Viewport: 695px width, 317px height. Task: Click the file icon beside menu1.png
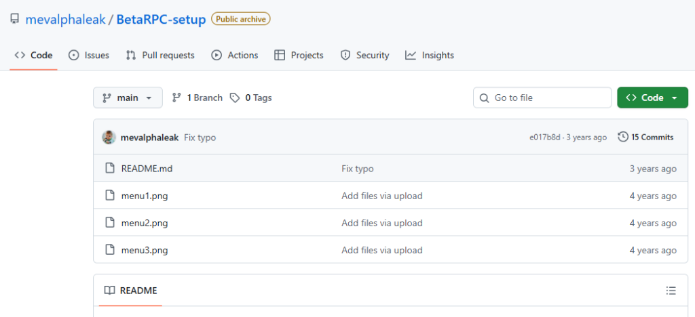click(109, 196)
